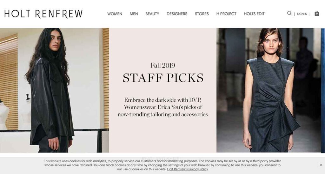This screenshot has height=174, width=325.
Task: Open the Beauty menu
Action: tap(152, 14)
